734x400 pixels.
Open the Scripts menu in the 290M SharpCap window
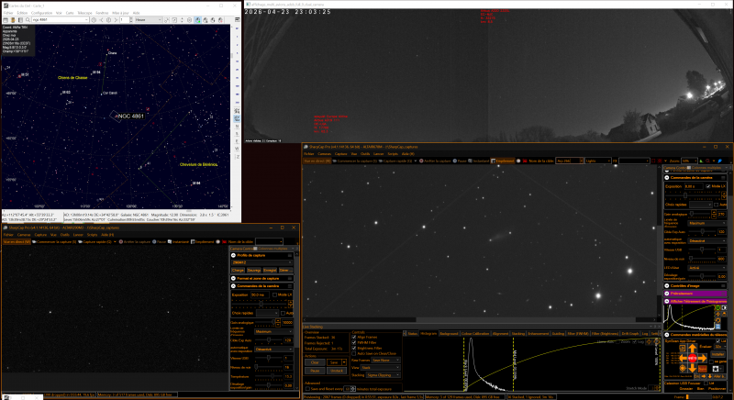tap(93, 235)
